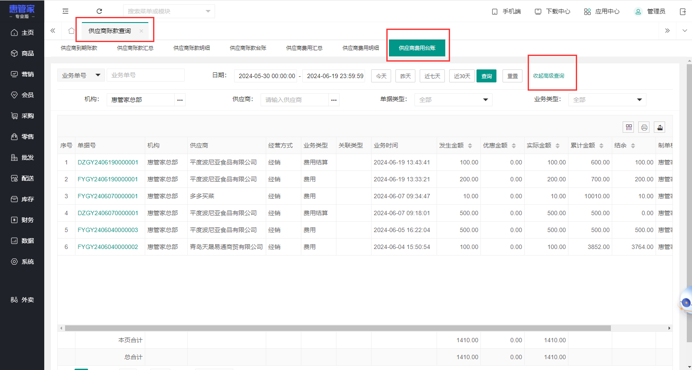This screenshot has width=692, height=370.
Task: Click the 今天 date shortcut button
Action: (382, 76)
